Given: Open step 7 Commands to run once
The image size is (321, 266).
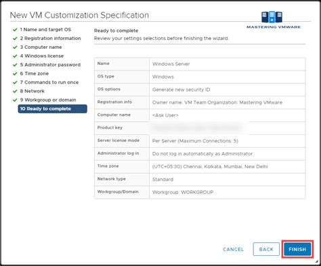Looking at the screenshot, I should pos(49,82).
